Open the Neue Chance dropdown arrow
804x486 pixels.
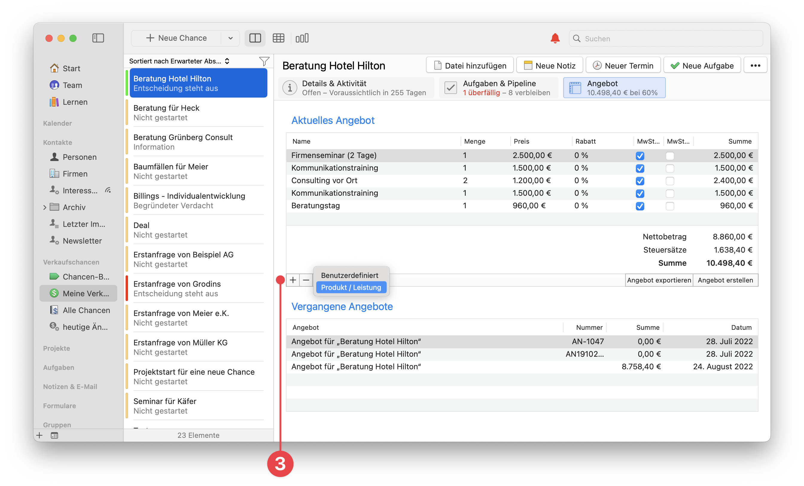230,38
